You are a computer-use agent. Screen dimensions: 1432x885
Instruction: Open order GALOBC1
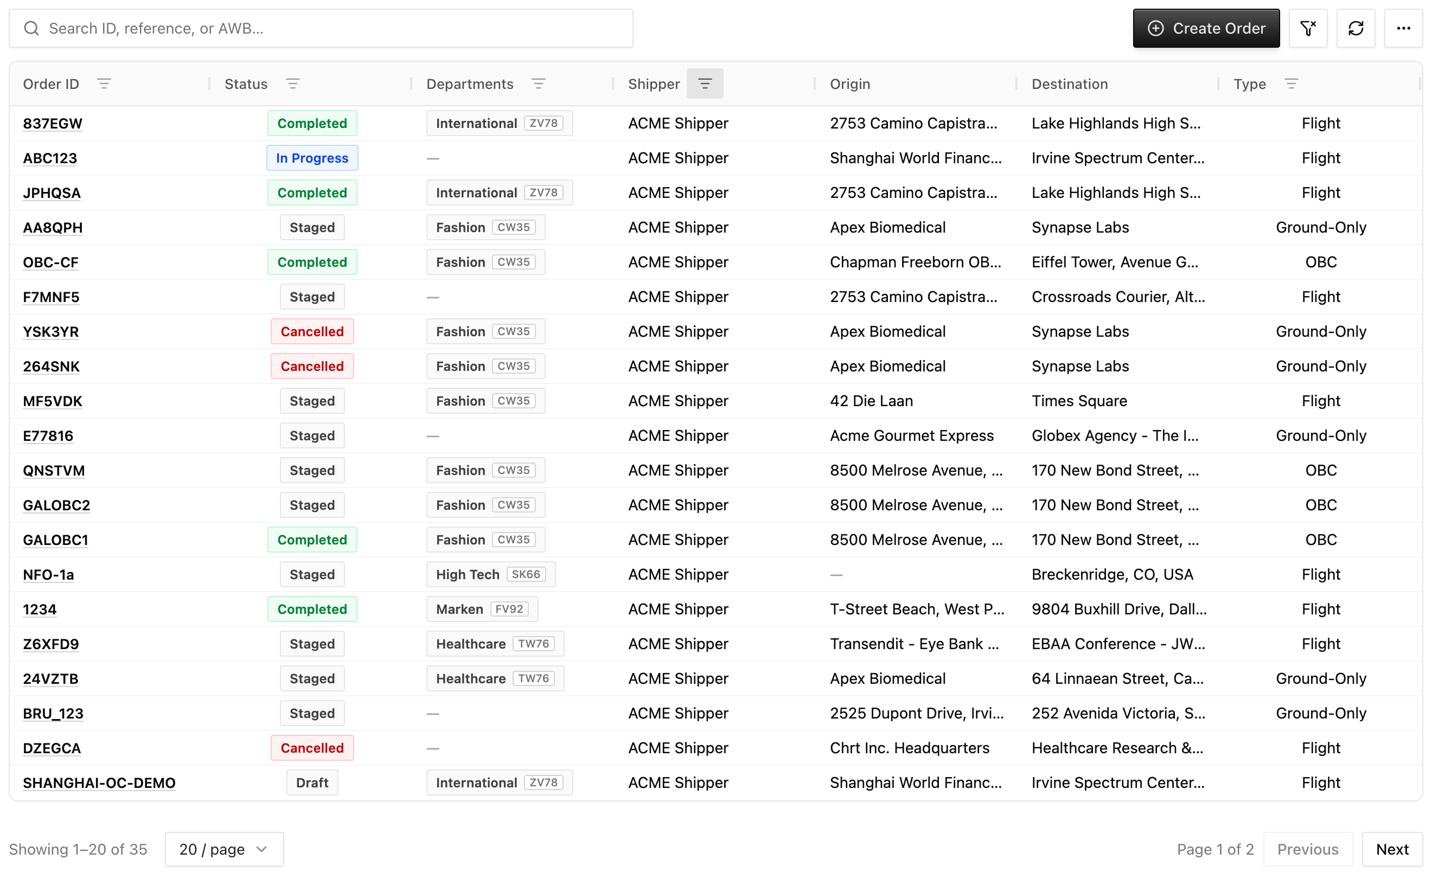pos(56,540)
